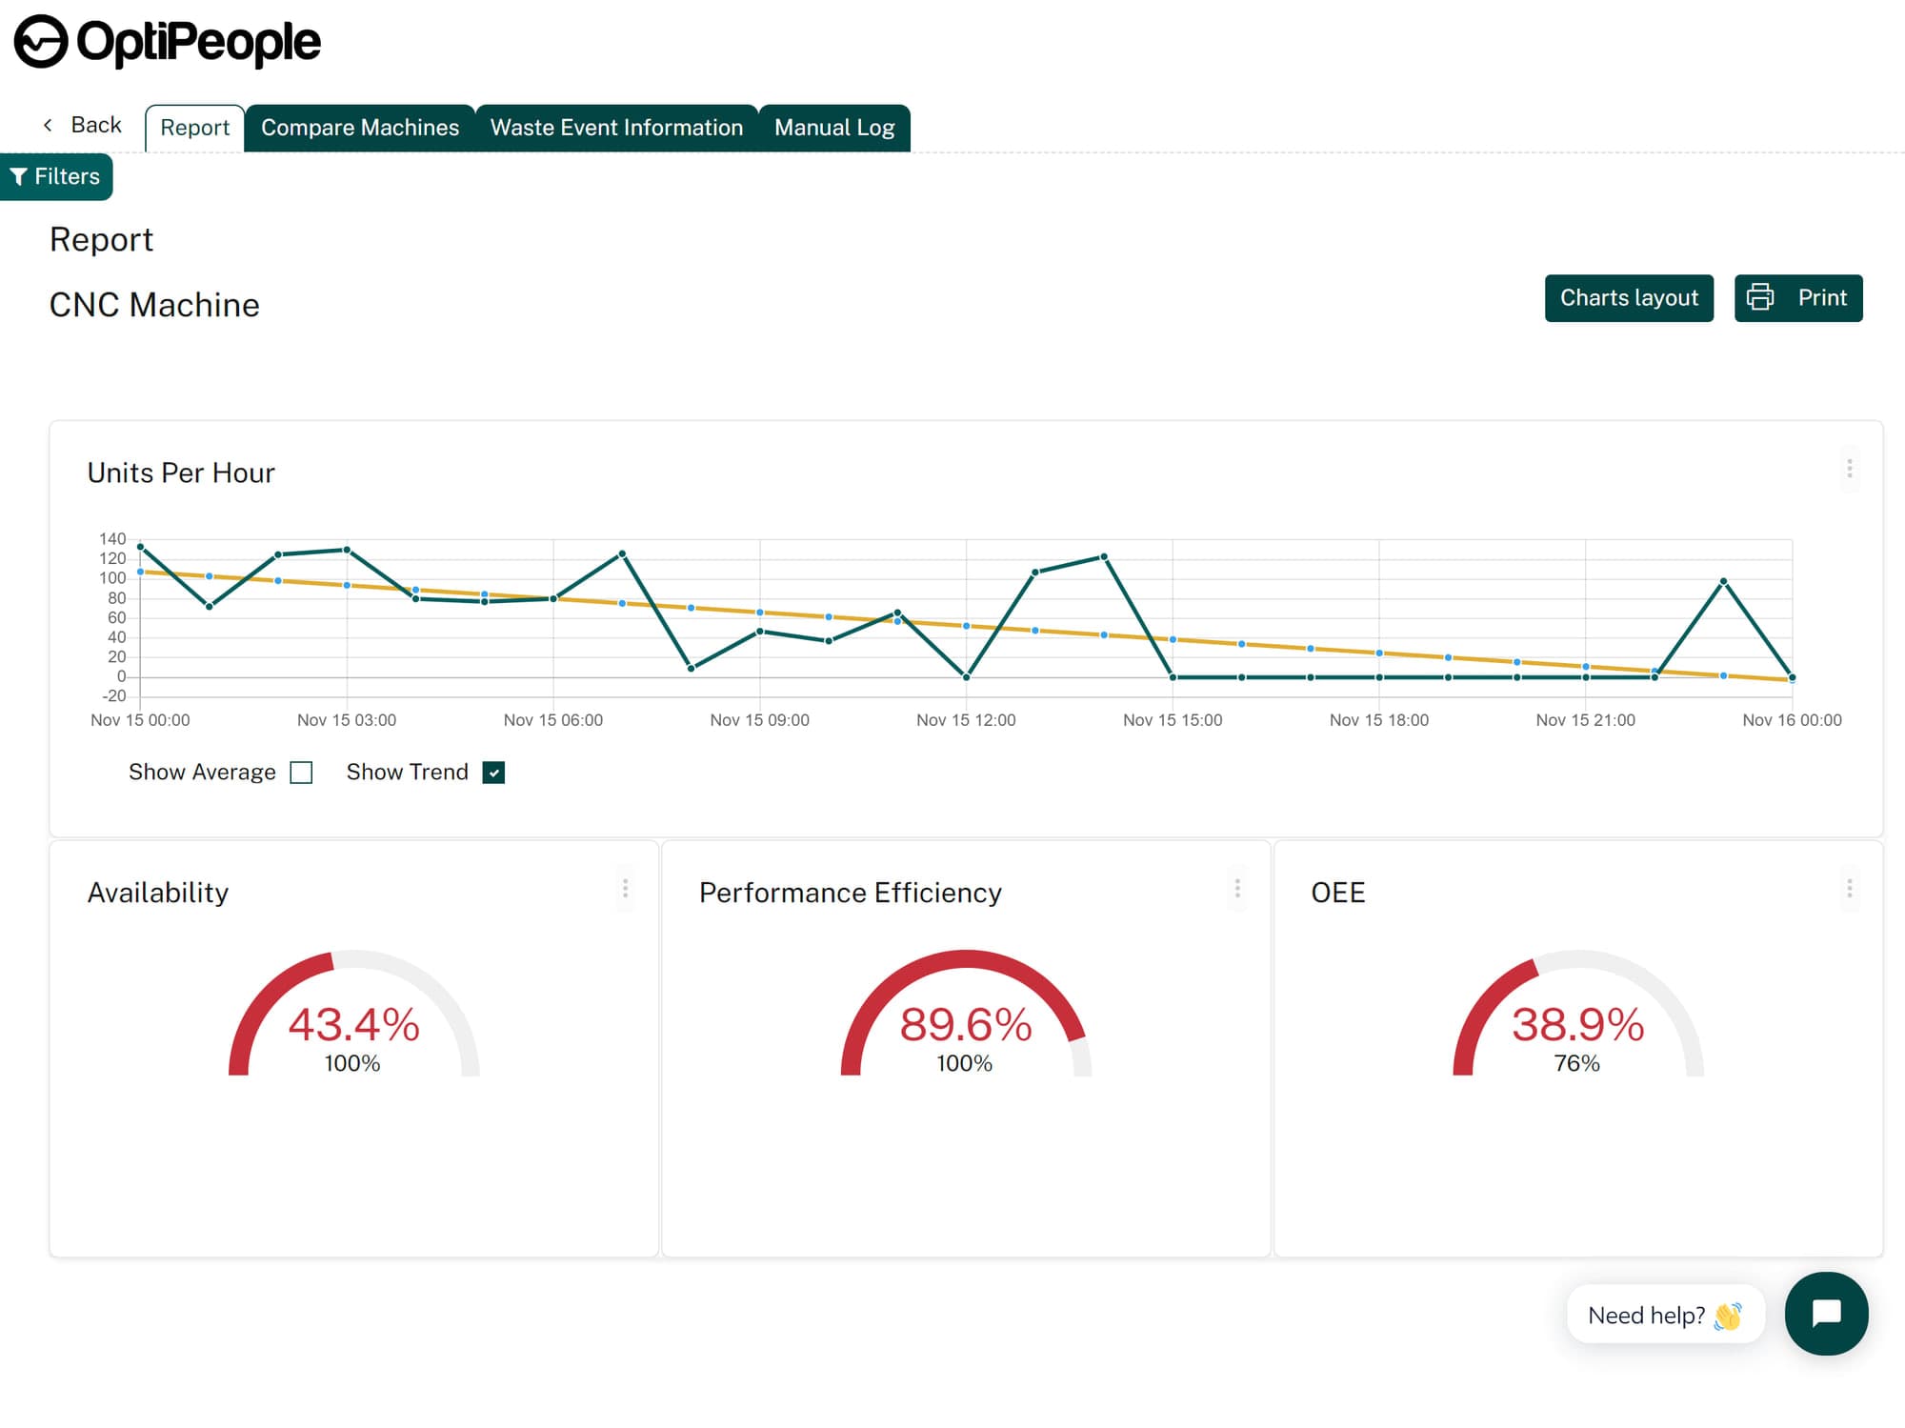Switch to the Report tab
The image size is (1905, 1428).
pyautogui.click(x=194, y=128)
